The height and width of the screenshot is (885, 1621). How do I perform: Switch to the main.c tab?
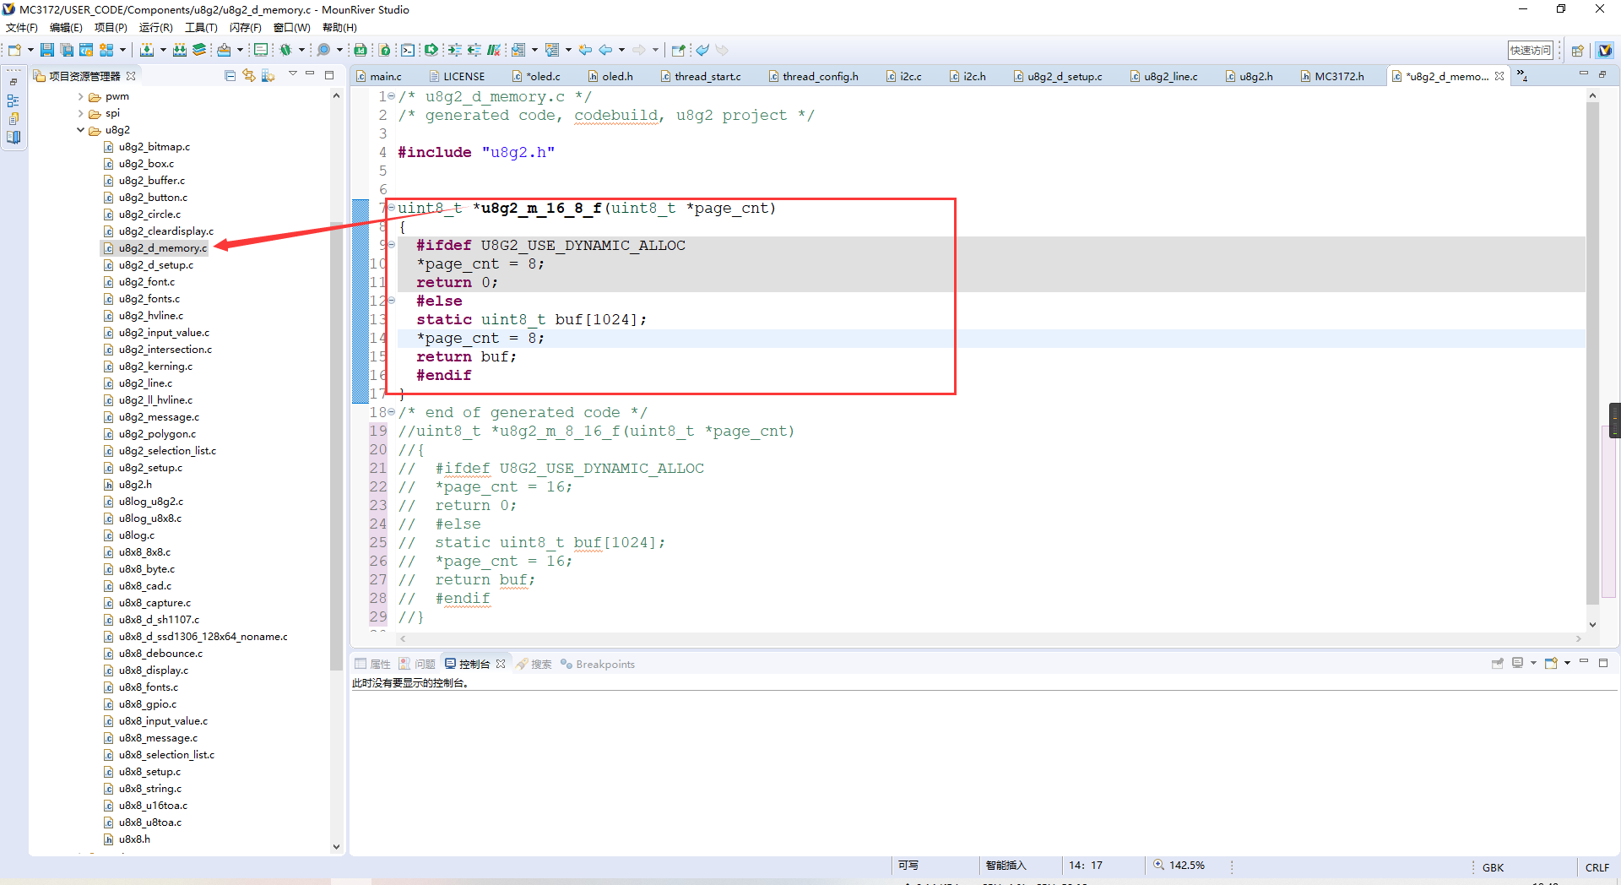pos(379,76)
